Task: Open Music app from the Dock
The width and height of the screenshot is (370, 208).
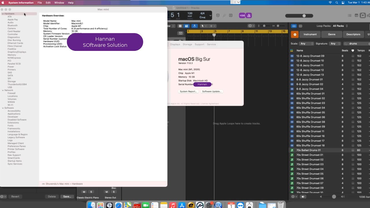Action: click(173, 205)
